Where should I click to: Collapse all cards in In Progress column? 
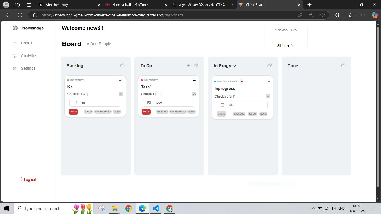[269, 65]
